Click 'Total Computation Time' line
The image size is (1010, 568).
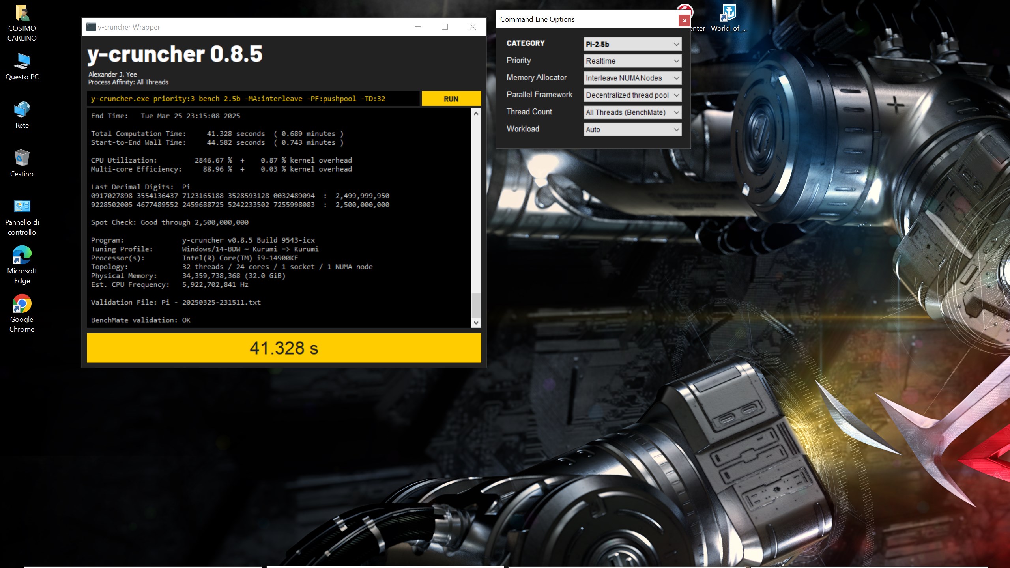(x=217, y=134)
